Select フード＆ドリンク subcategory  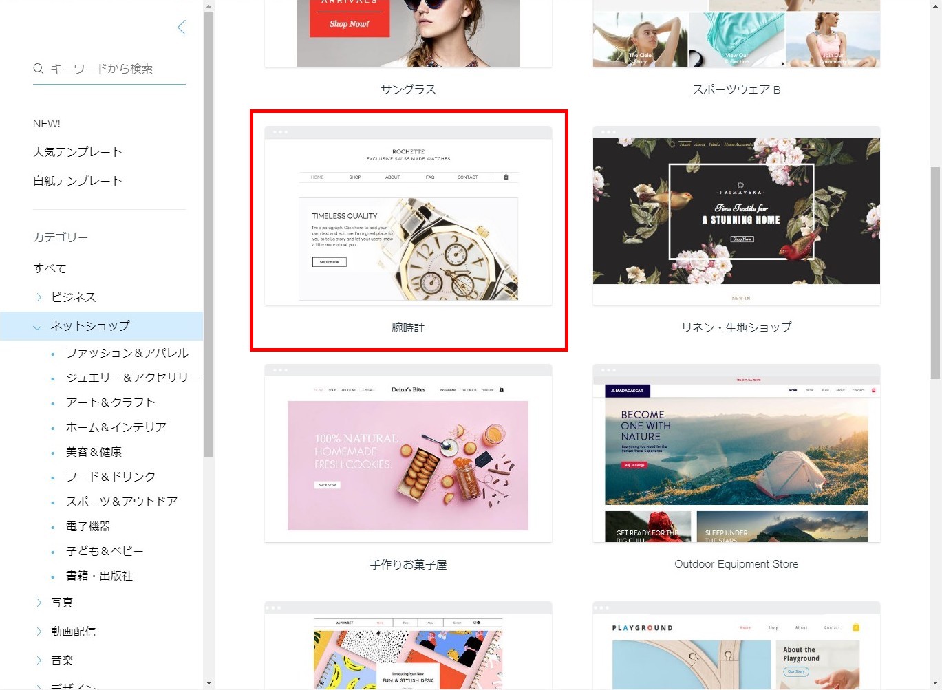(x=111, y=477)
